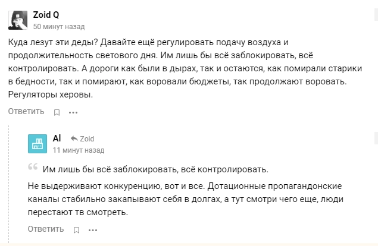
Task: Click the quotation mark icon in Al's reply
Action: [33, 168]
